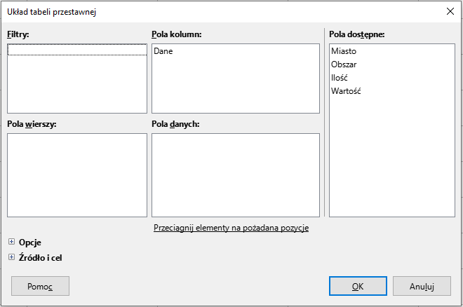The width and height of the screenshot is (463, 307).
Task: Confirm the layout with OK
Action: [358, 286]
